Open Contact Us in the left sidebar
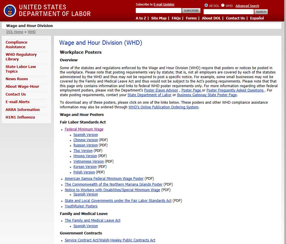 coord(16,94)
